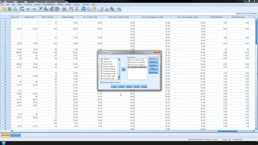Click the Open data document icon
Screen dimensions: 258x145
[4, 9]
